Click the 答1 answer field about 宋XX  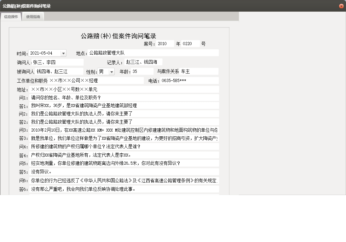(x=123, y=106)
